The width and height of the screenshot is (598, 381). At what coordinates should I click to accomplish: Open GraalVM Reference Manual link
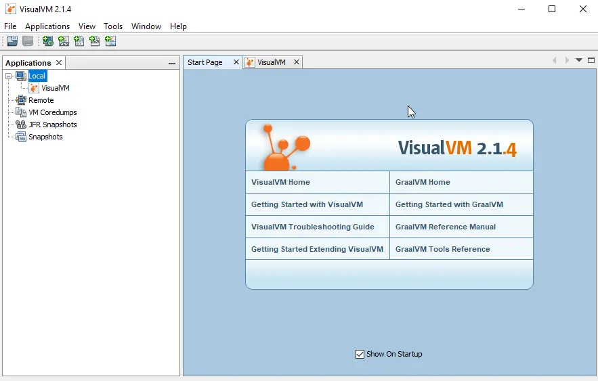[446, 227]
